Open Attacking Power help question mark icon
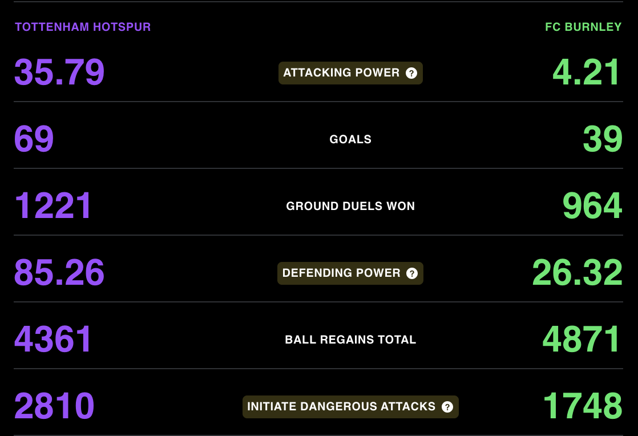638x436 pixels. pos(411,73)
